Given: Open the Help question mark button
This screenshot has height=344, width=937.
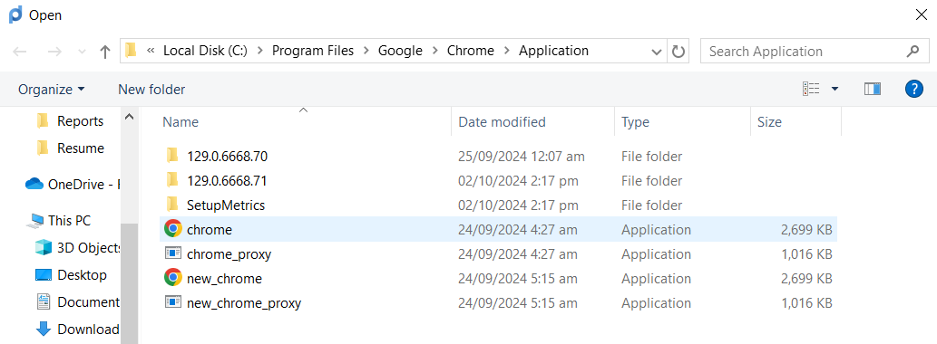Looking at the screenshot, I should point(914,89).
